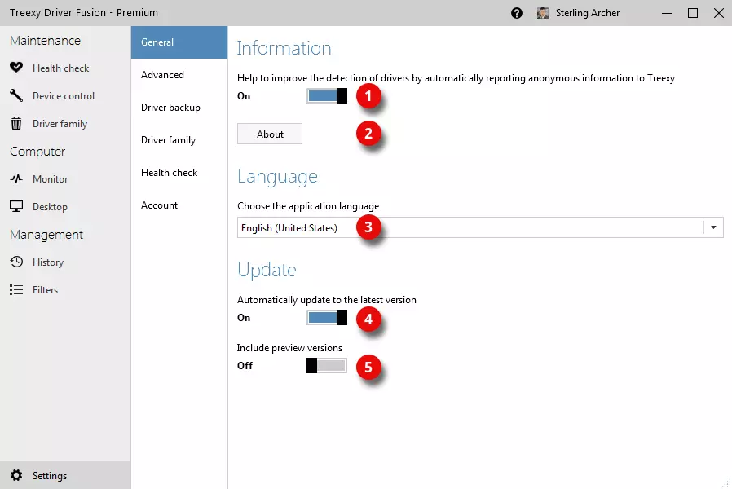Screen dimensions: 732x489
Task: Switch to the Advanced settings tab
Action: pos(179,75)
